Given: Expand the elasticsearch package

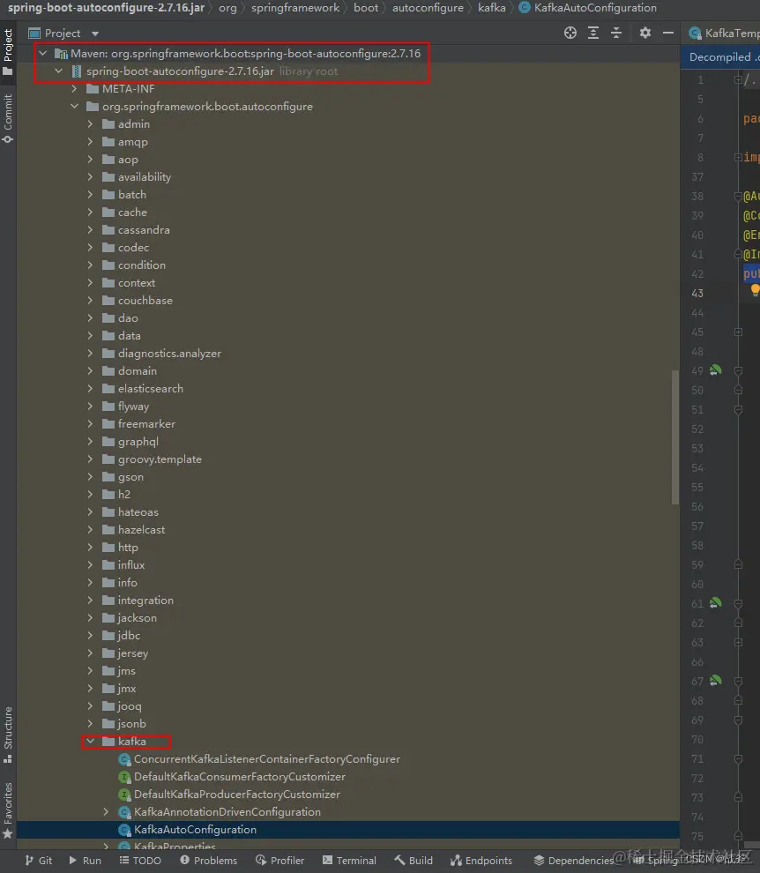Looking at the screenshot, I should pyautogui.click(x=90, y=389).
